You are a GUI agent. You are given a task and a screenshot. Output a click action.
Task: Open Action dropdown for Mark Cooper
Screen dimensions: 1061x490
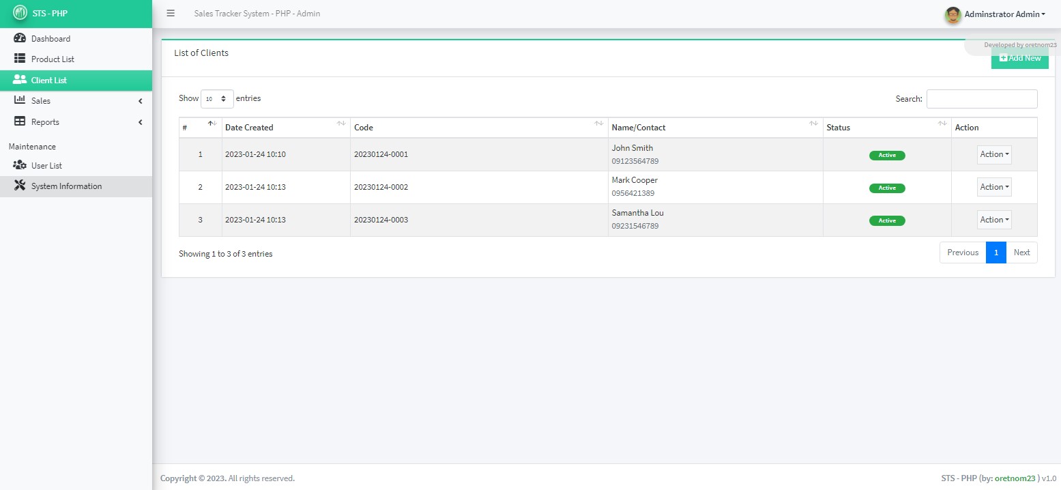pos(994,187)
